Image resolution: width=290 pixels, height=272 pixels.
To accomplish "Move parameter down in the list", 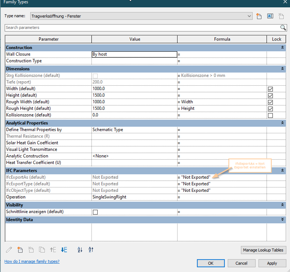I will 64,250.
